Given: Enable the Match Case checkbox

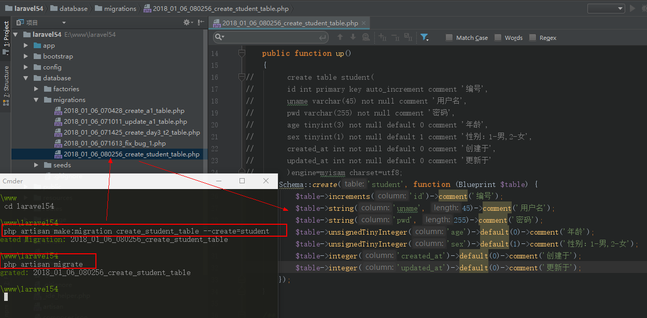Looking at the screenshot, I should tap(449, 38).
